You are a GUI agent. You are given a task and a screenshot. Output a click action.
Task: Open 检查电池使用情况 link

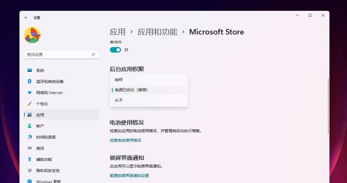coord(125,140)
